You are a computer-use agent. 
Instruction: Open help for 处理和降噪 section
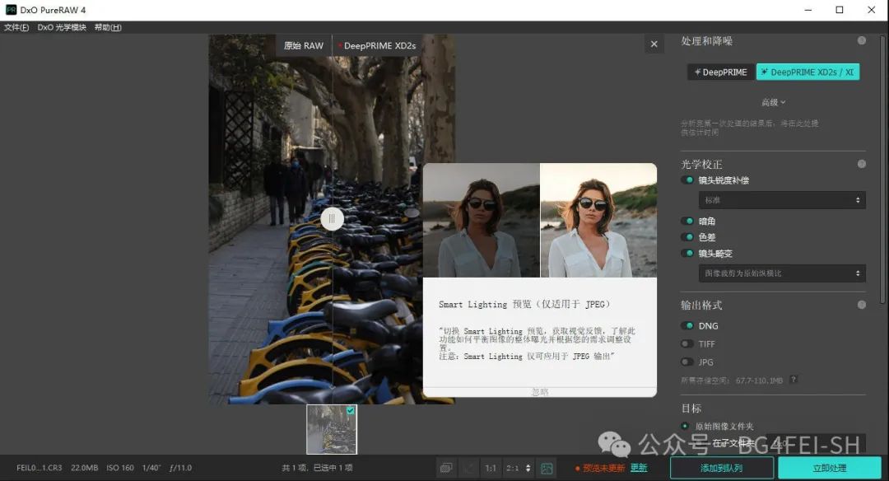[x=861, y=40]
